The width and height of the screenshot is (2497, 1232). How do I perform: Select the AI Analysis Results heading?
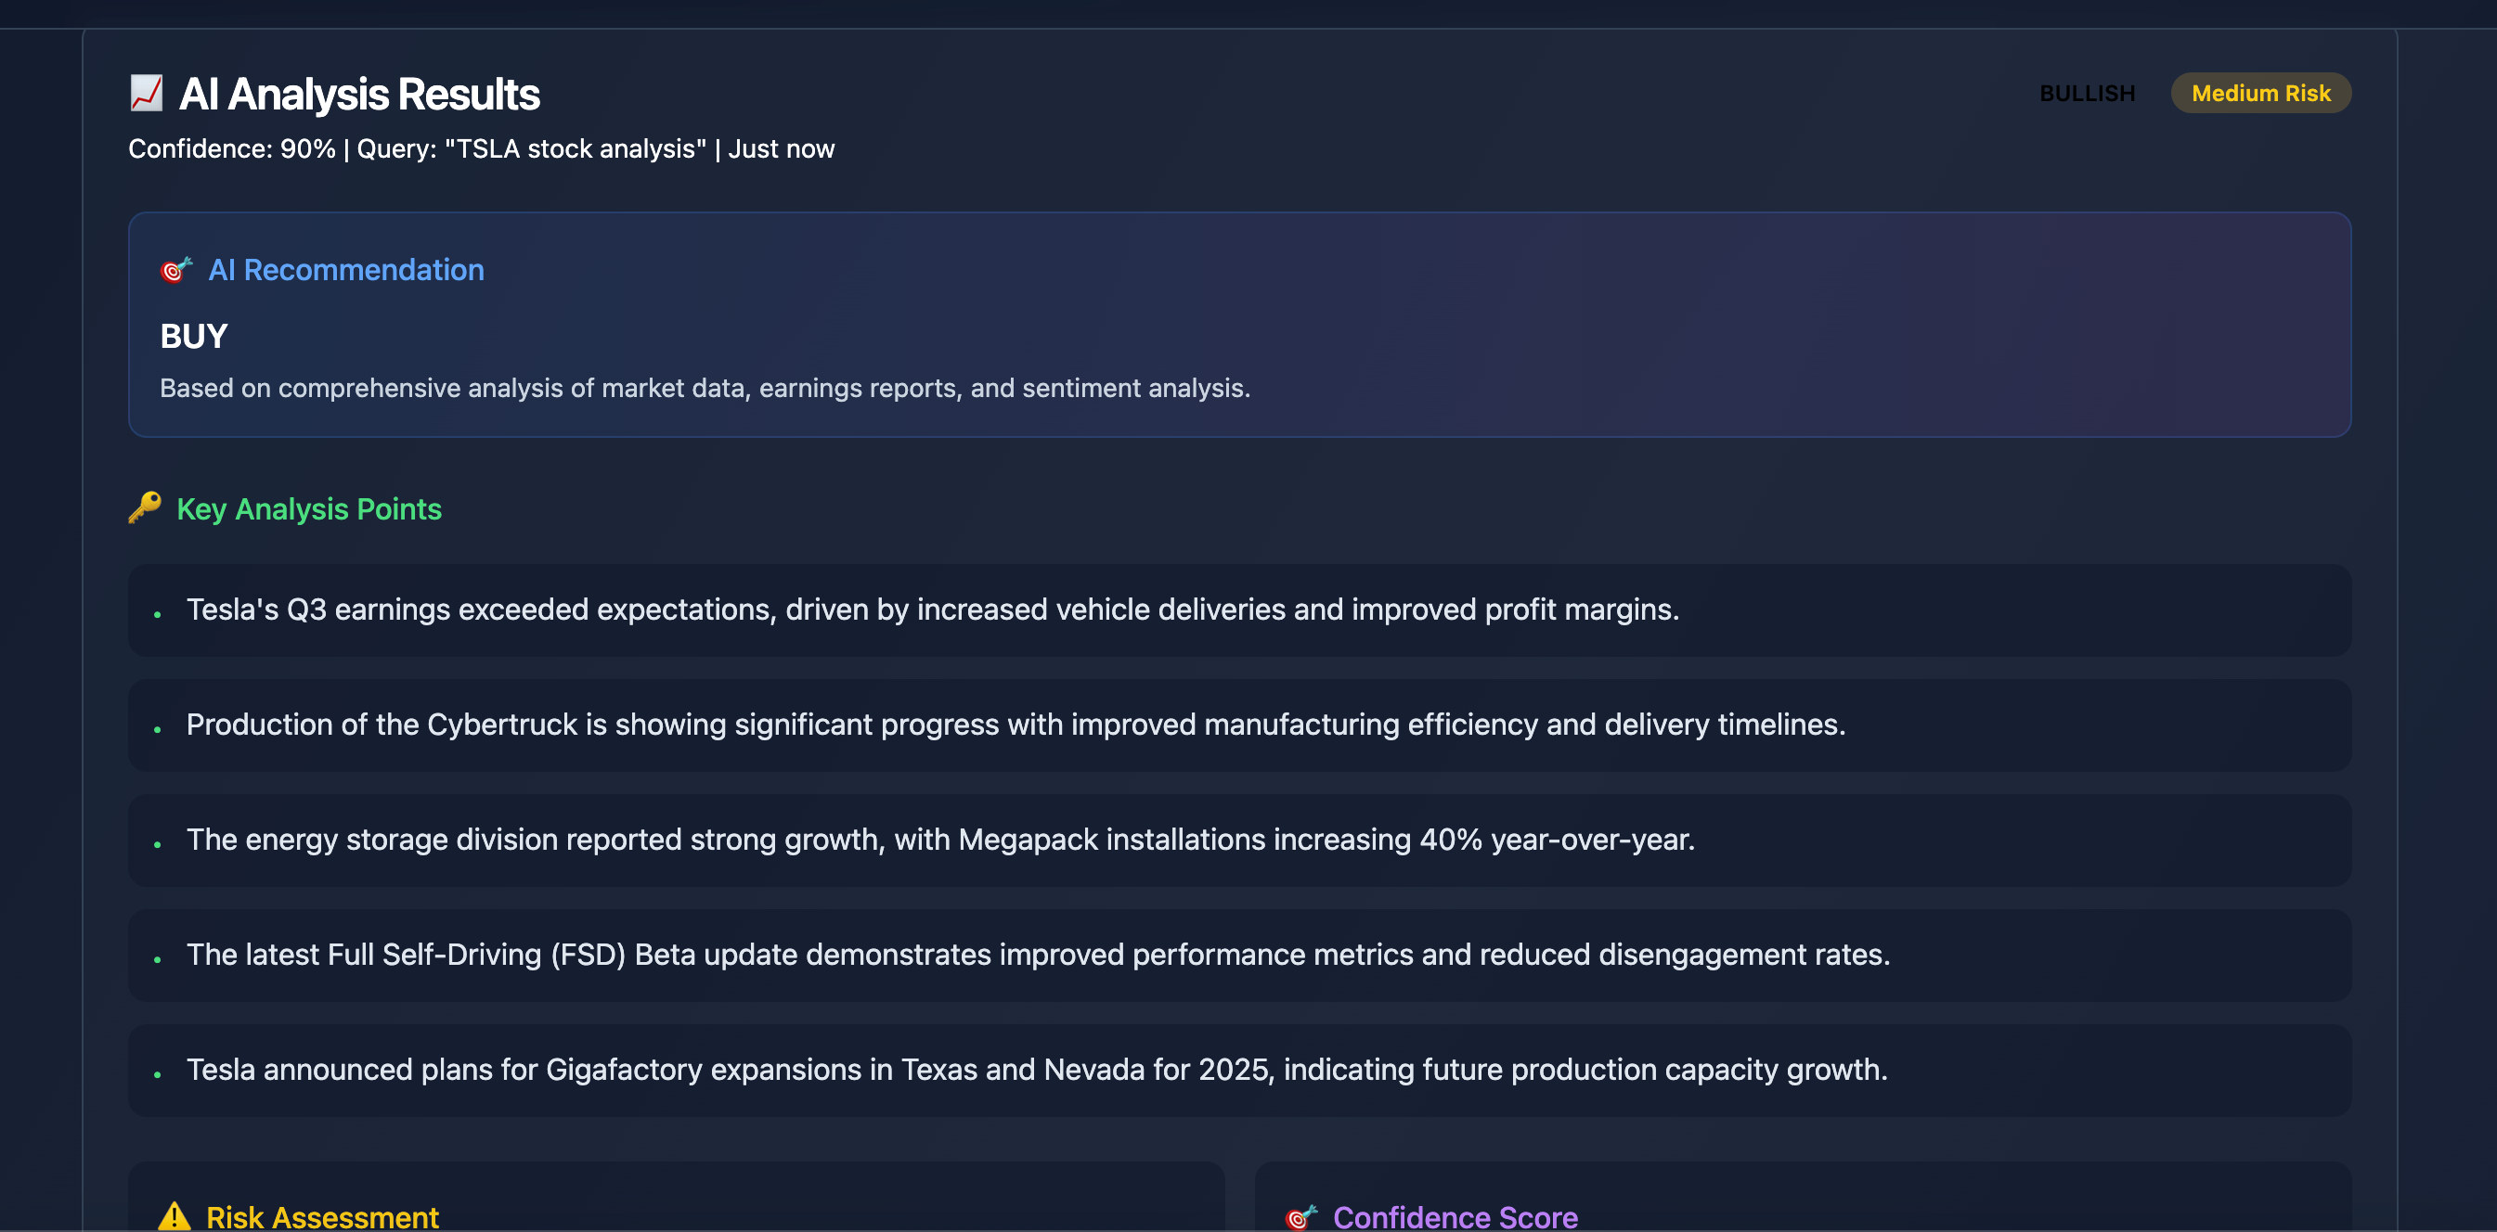(x=358, y=94)
